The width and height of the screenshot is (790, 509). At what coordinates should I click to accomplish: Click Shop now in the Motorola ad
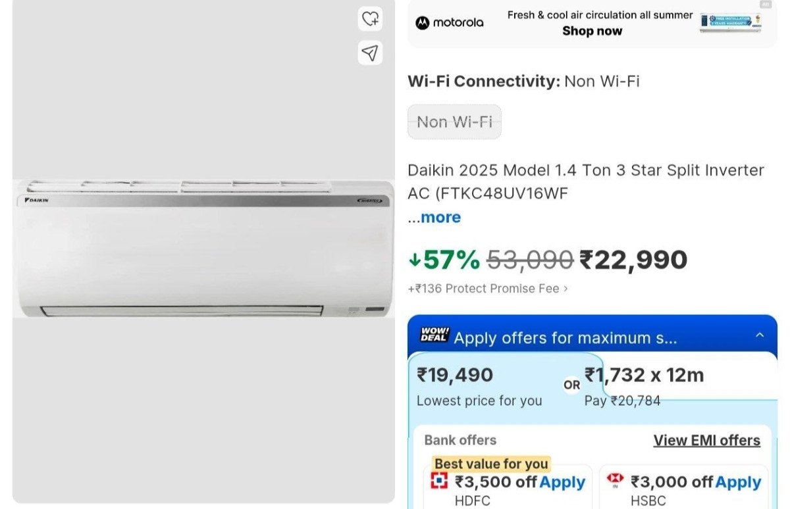tap(592, 30)
